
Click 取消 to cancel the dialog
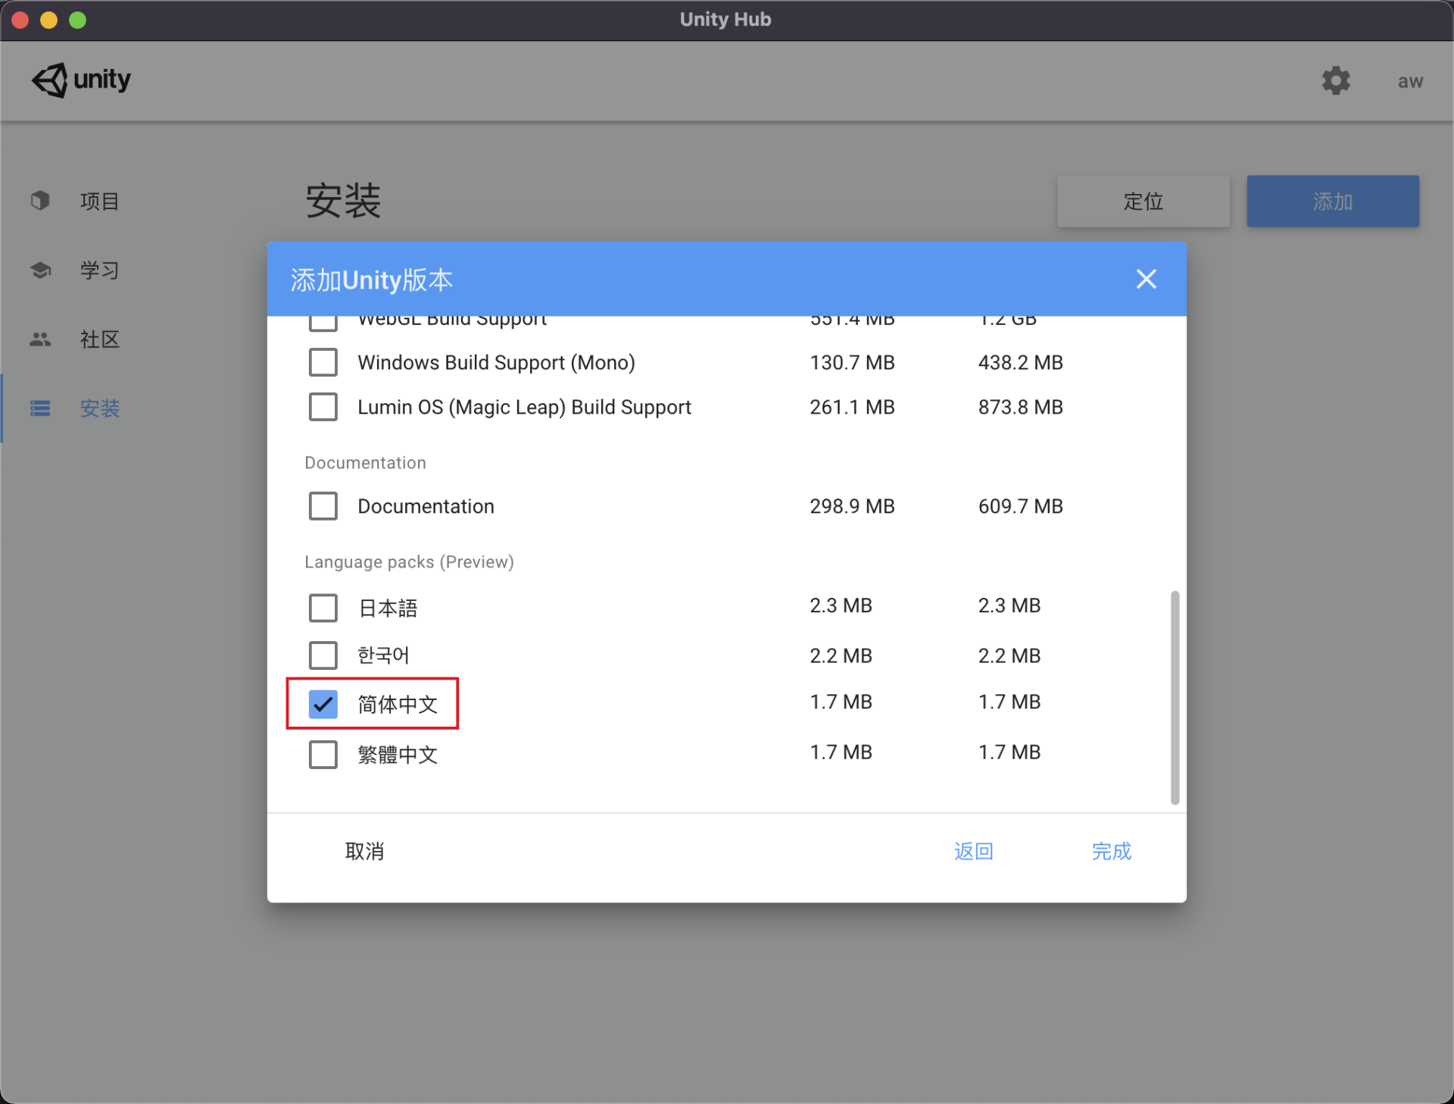tap(364, 851)
